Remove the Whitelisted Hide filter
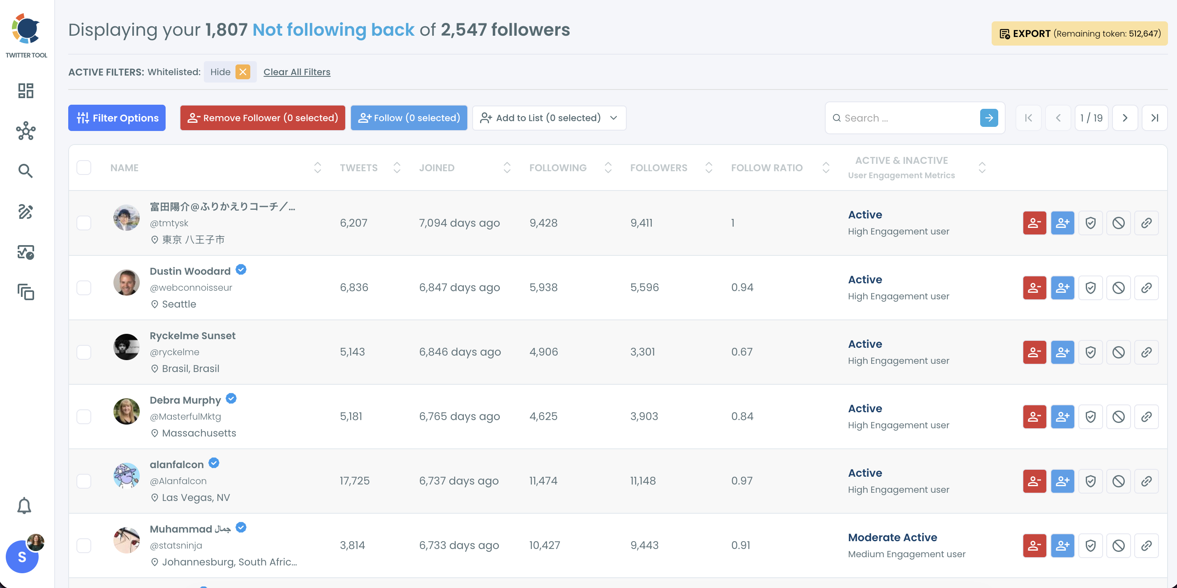Viewport: 1177px width, 588px height. 242,72
